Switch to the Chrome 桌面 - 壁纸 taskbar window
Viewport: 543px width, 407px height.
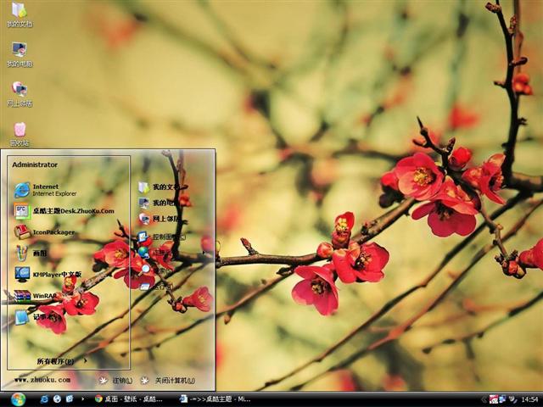[129, 399]
